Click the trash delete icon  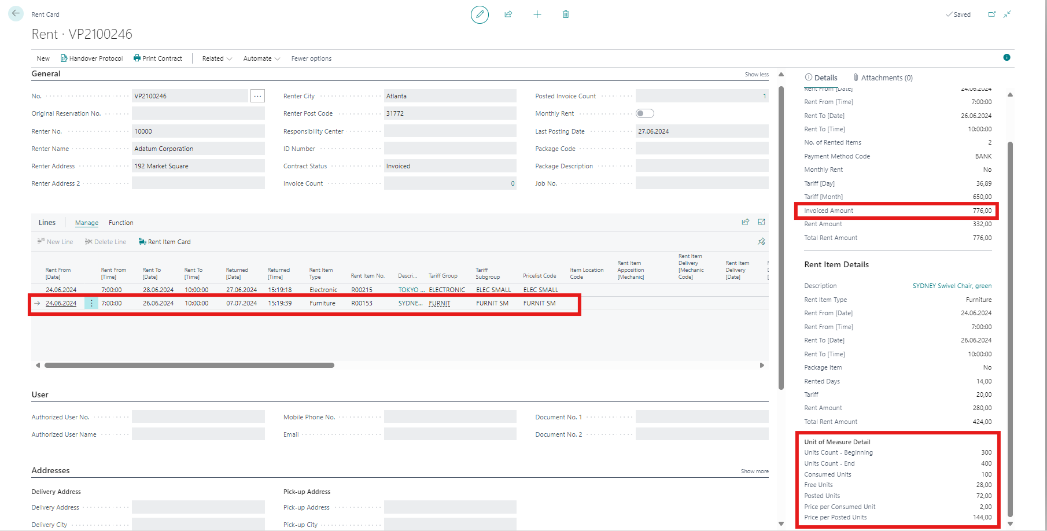coord(566,14)
